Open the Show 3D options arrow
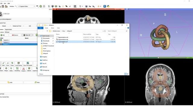This screenshot has width=193, height=109. (x=33, y=35)
